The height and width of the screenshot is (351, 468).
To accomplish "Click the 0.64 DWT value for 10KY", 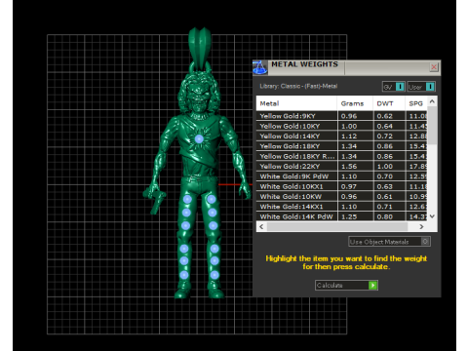I will [x=385, y=126].
